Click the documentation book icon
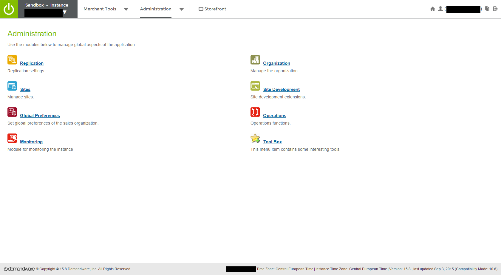501x275 pixels. click(x=487, y=9)
